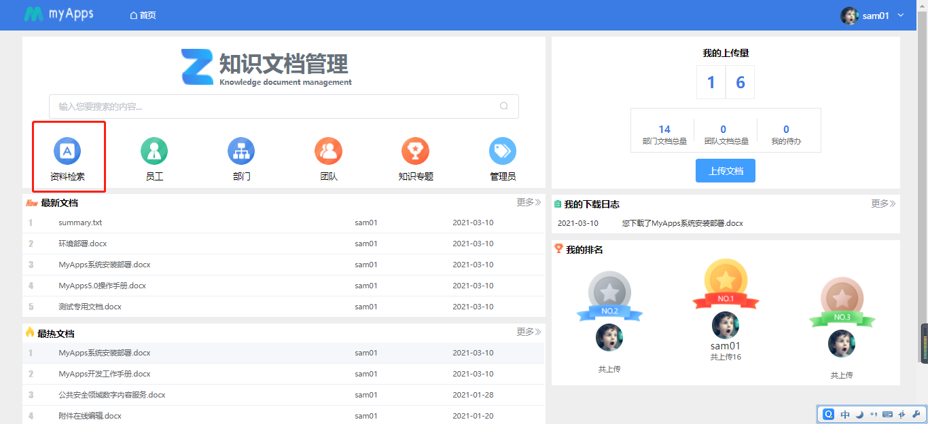Screen dimensions: 928x424
Task: Click the NO.2 silver medal badge
Action: coord(609,296)
